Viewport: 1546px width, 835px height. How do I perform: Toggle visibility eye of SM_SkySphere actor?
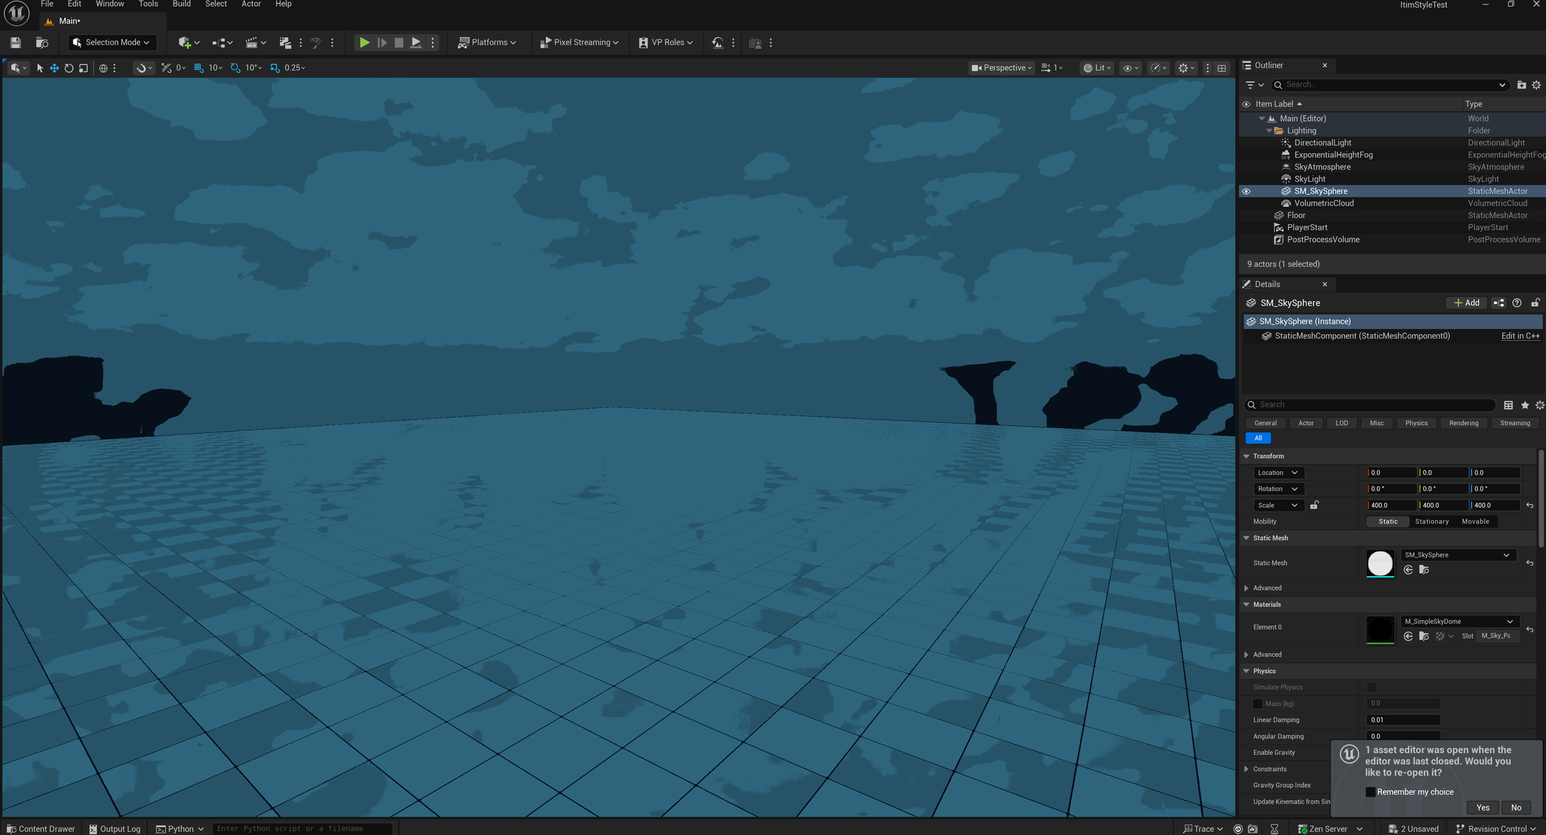pyautogui.click(x=1246, y=192)
